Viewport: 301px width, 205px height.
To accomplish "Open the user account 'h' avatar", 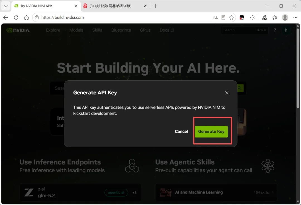I will 286,30.
